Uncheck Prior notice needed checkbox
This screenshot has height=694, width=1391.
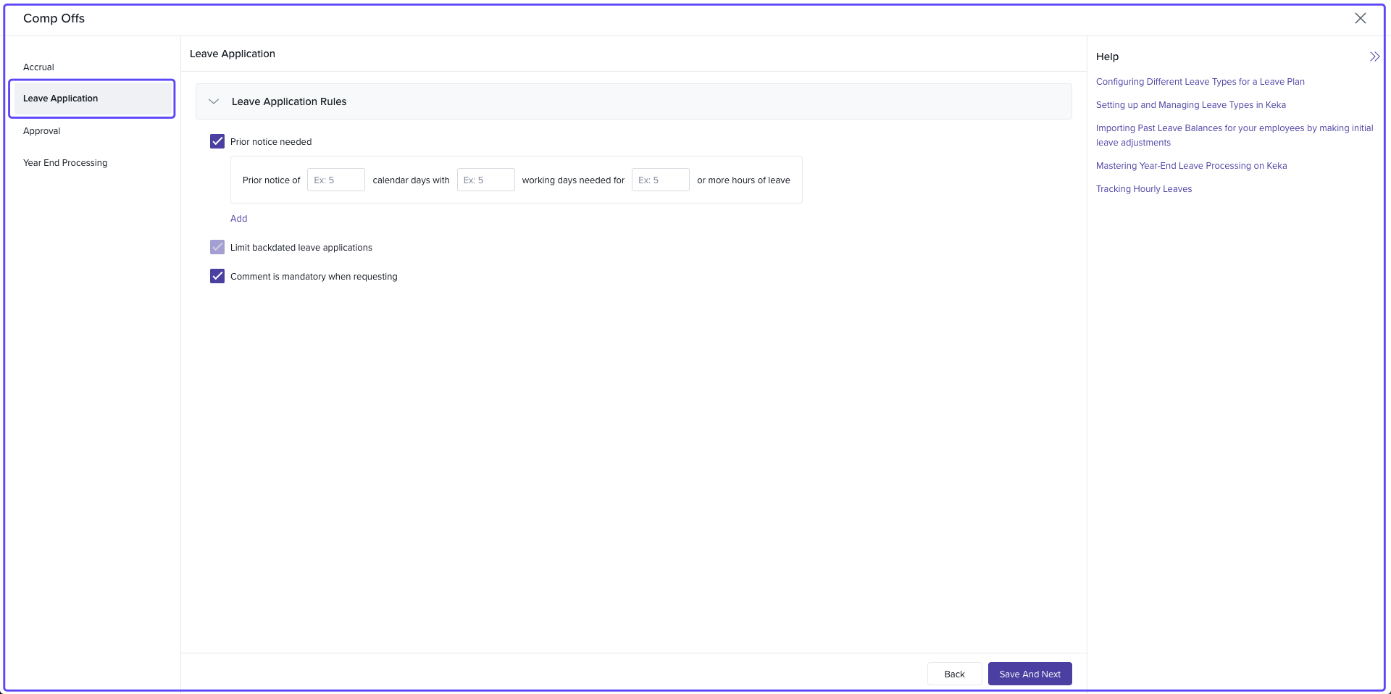(217, 141)
